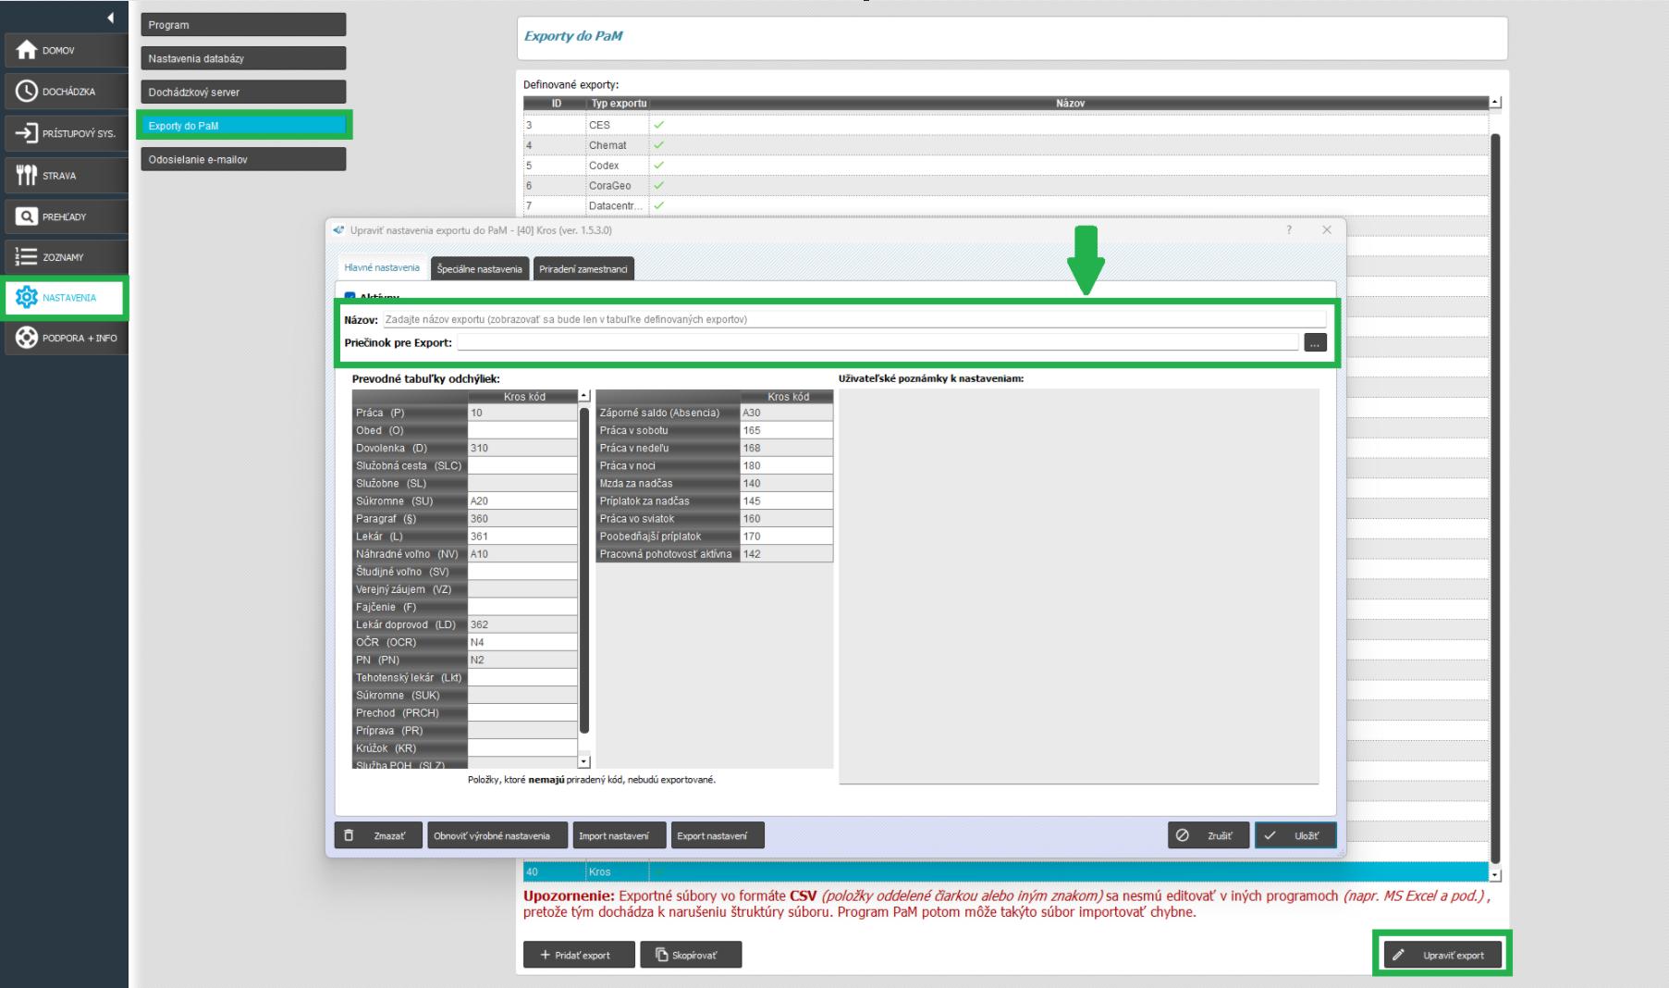Browse export folder with ellipsis button
This screenshot has width=1669, height=988.
[x=1315, y=342]
